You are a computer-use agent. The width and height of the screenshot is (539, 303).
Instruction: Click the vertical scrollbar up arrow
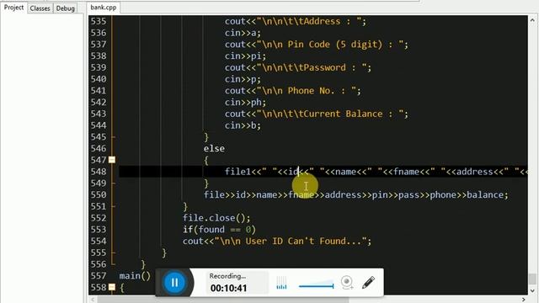pos(532,20)
